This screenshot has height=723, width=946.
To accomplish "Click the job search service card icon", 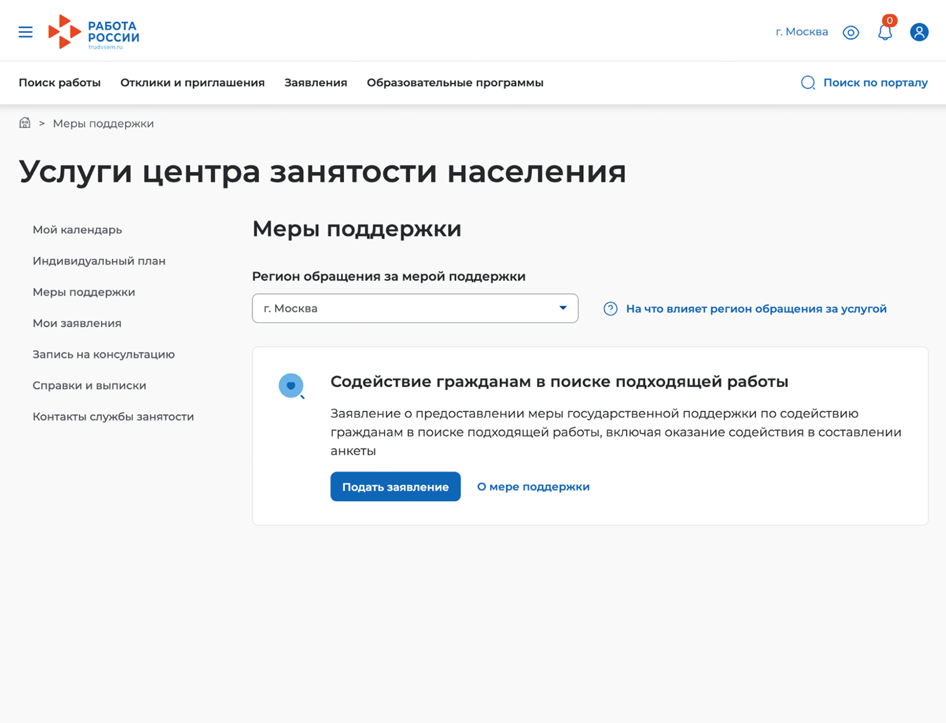I will [x=291, y=386].
